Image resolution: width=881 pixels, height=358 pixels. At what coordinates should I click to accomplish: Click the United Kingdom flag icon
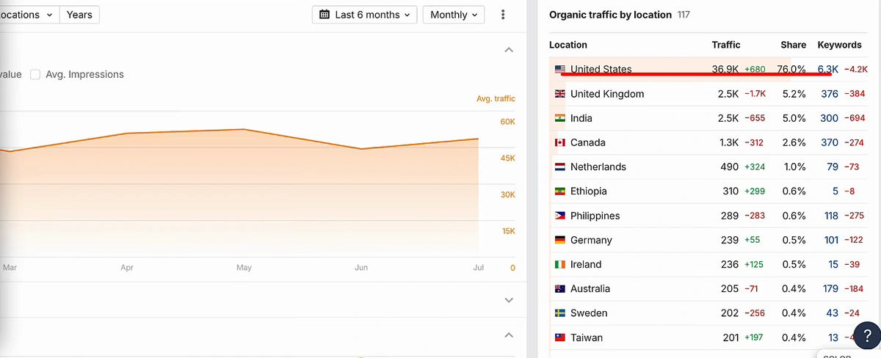pyautogui.click(x=560, y=94)
